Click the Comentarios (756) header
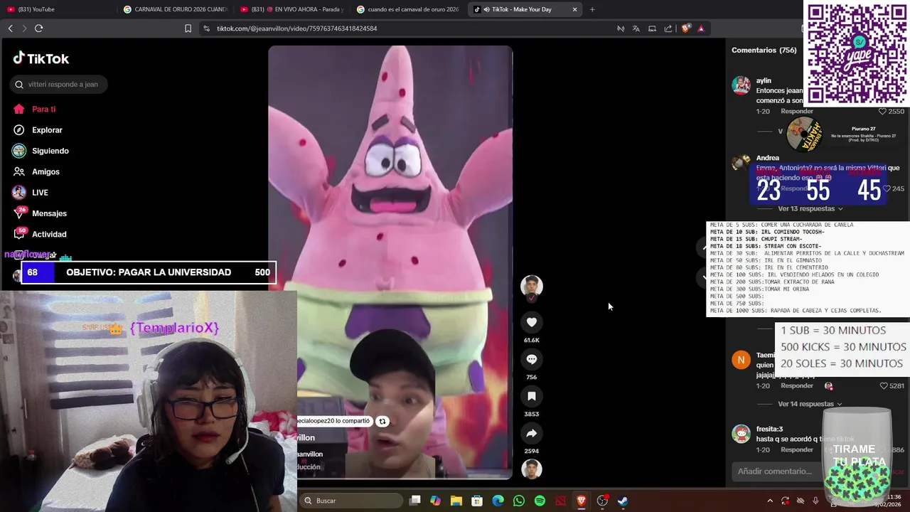Viewport: 910px width, 512px height. click(x=764, y=50)
